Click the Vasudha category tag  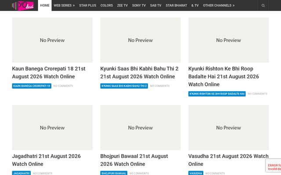pyautogui.click(x=196, y=173)
